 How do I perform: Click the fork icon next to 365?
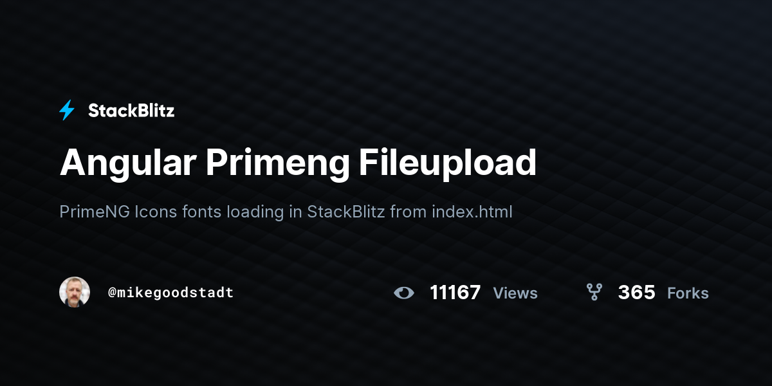click(x=594, y=292)
